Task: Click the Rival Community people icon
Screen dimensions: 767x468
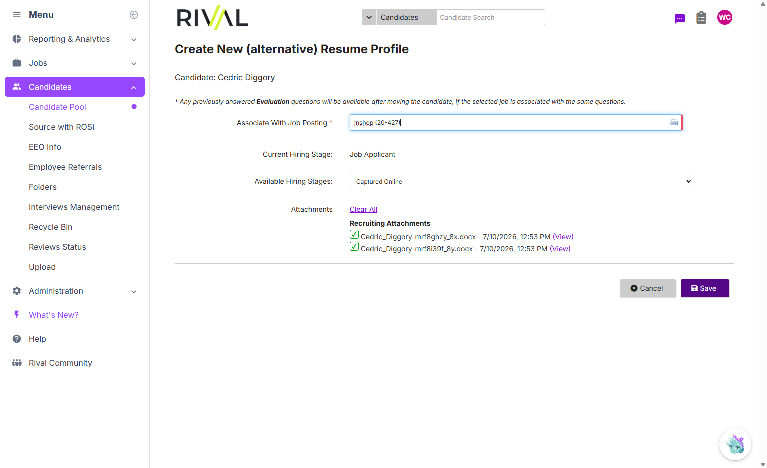Action: click(x=17, y=363)
